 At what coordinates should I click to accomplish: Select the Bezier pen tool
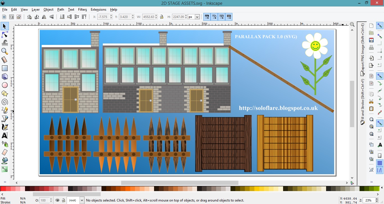4,119
